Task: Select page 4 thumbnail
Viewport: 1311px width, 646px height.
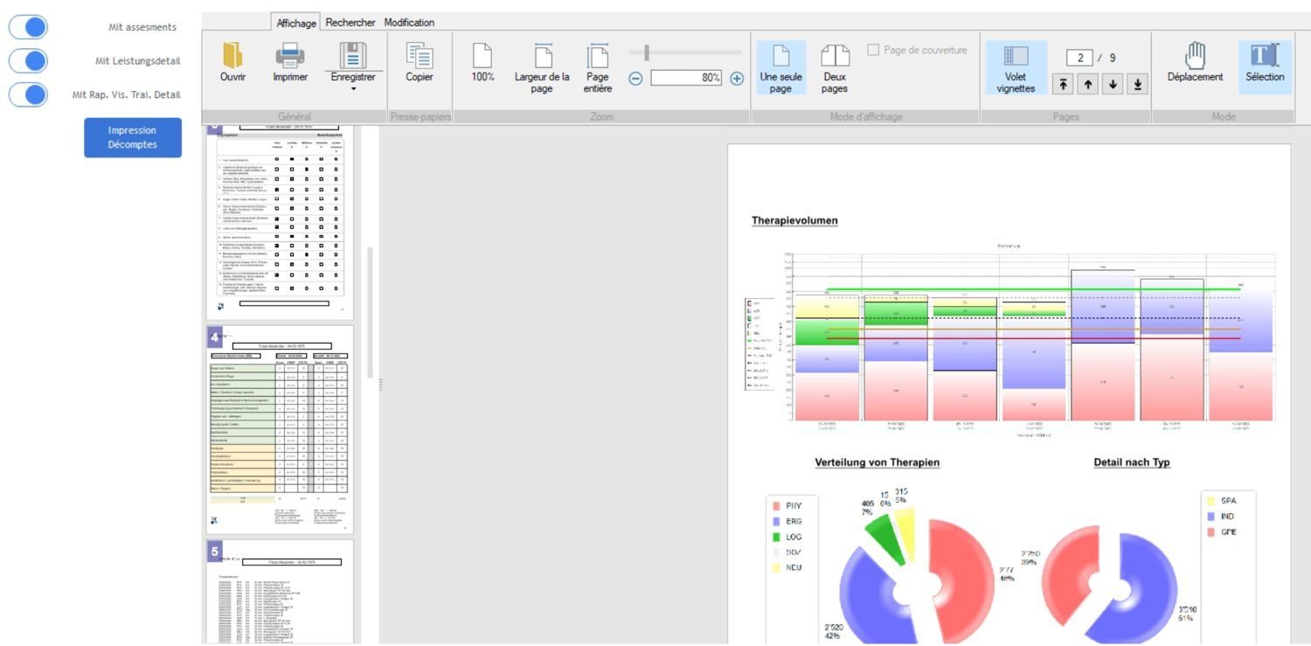Action: 280,428
